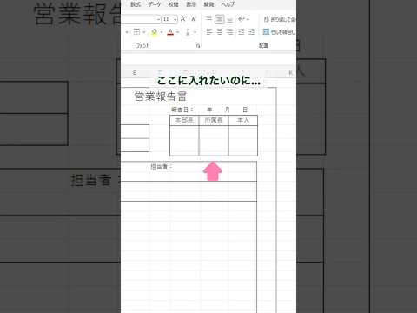Open the Font dialog launcher
Viewport: 417px width, 313px height.
[x=198, y=45]
